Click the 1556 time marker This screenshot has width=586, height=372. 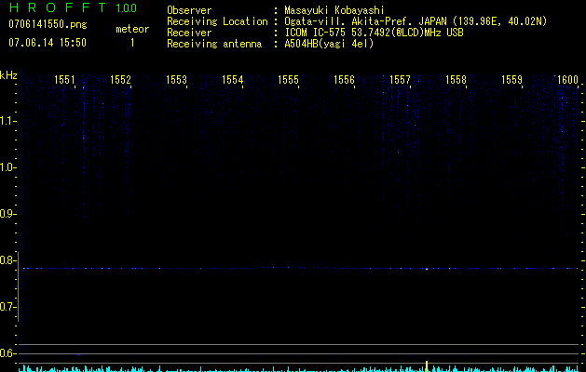click(x=344, y=80)
